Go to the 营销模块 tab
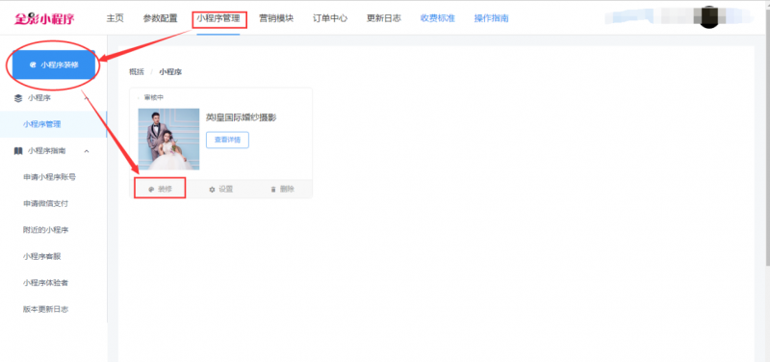 tap(276, 18)
